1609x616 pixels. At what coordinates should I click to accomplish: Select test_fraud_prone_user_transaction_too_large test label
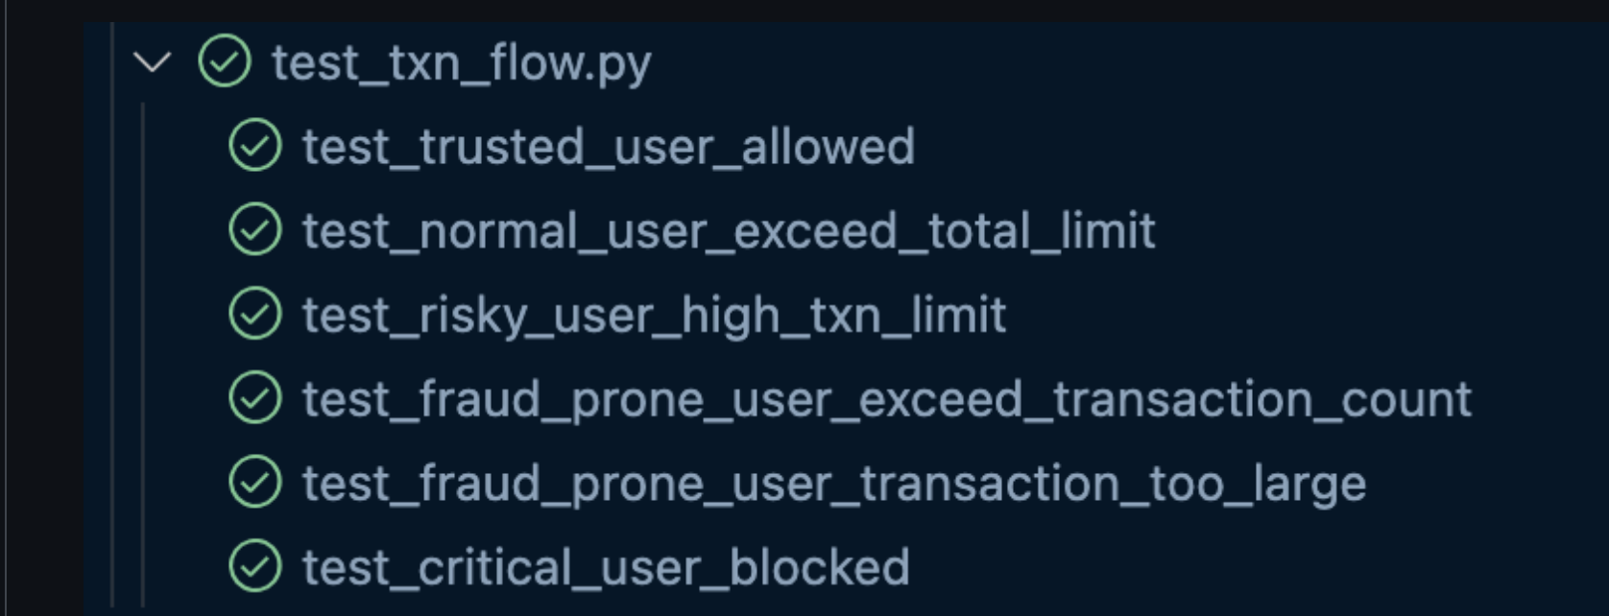click(833, 484)
